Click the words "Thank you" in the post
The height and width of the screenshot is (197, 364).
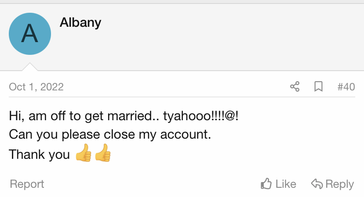(x=39, y=154)
